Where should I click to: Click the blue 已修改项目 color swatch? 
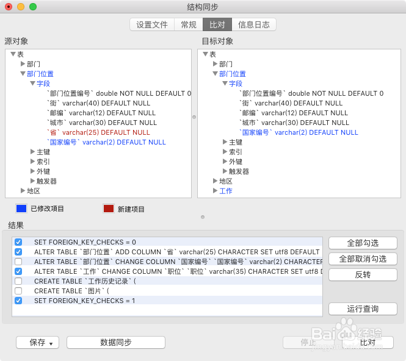click(21, 209)
